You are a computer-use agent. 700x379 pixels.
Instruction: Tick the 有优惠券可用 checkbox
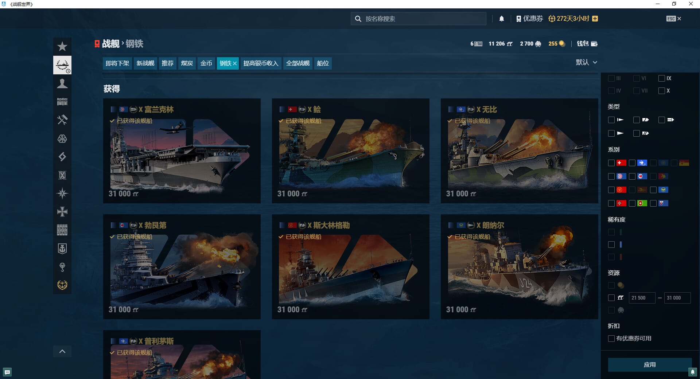coord(611,339)
